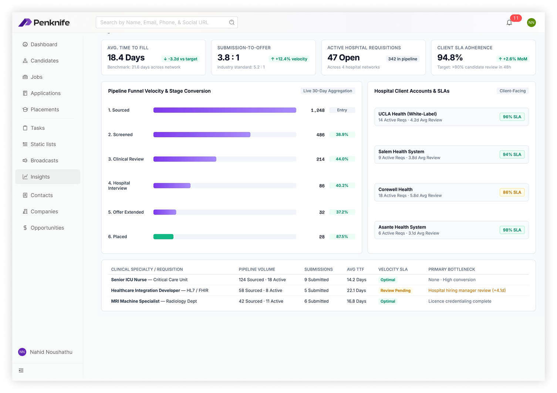Viewport: 557px width, 393px height.
Task: Click the 96% SLA badge
Action: coord(512,117)
